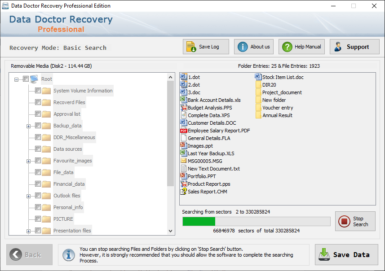The height and width of the screenshot is (271, 385).
Task: Click 'Folder Entries: 25 & File Entries: 1923' text
Action: (x=279, y=66)
